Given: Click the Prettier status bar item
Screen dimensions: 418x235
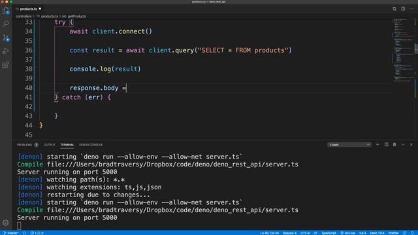Looking at the screenshot, I should [393, 233].
